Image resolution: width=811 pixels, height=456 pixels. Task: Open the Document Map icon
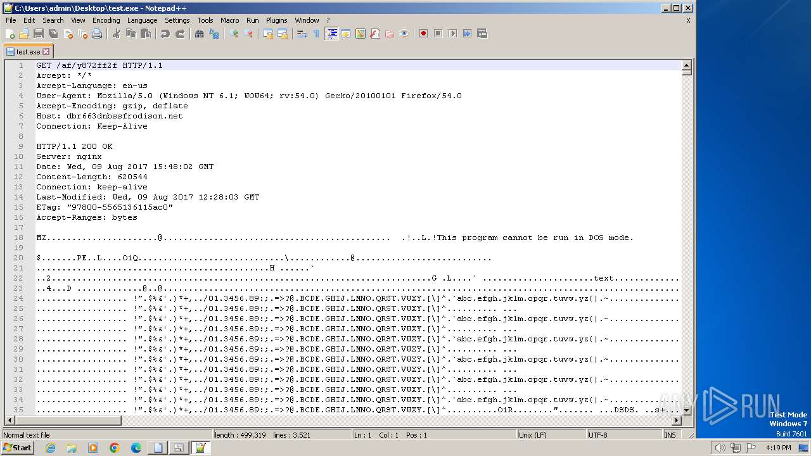point(361,34)
